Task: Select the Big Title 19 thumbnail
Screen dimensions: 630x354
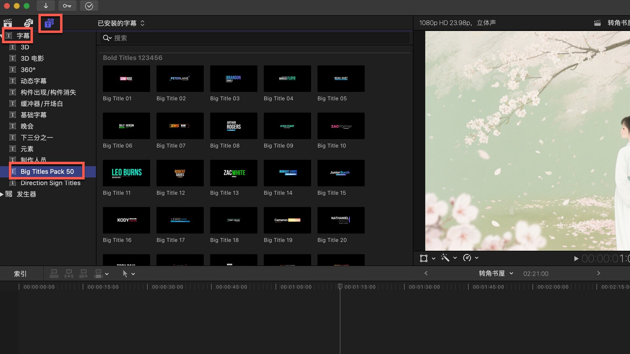Action: pyautogui.click(x=287, y=220)
